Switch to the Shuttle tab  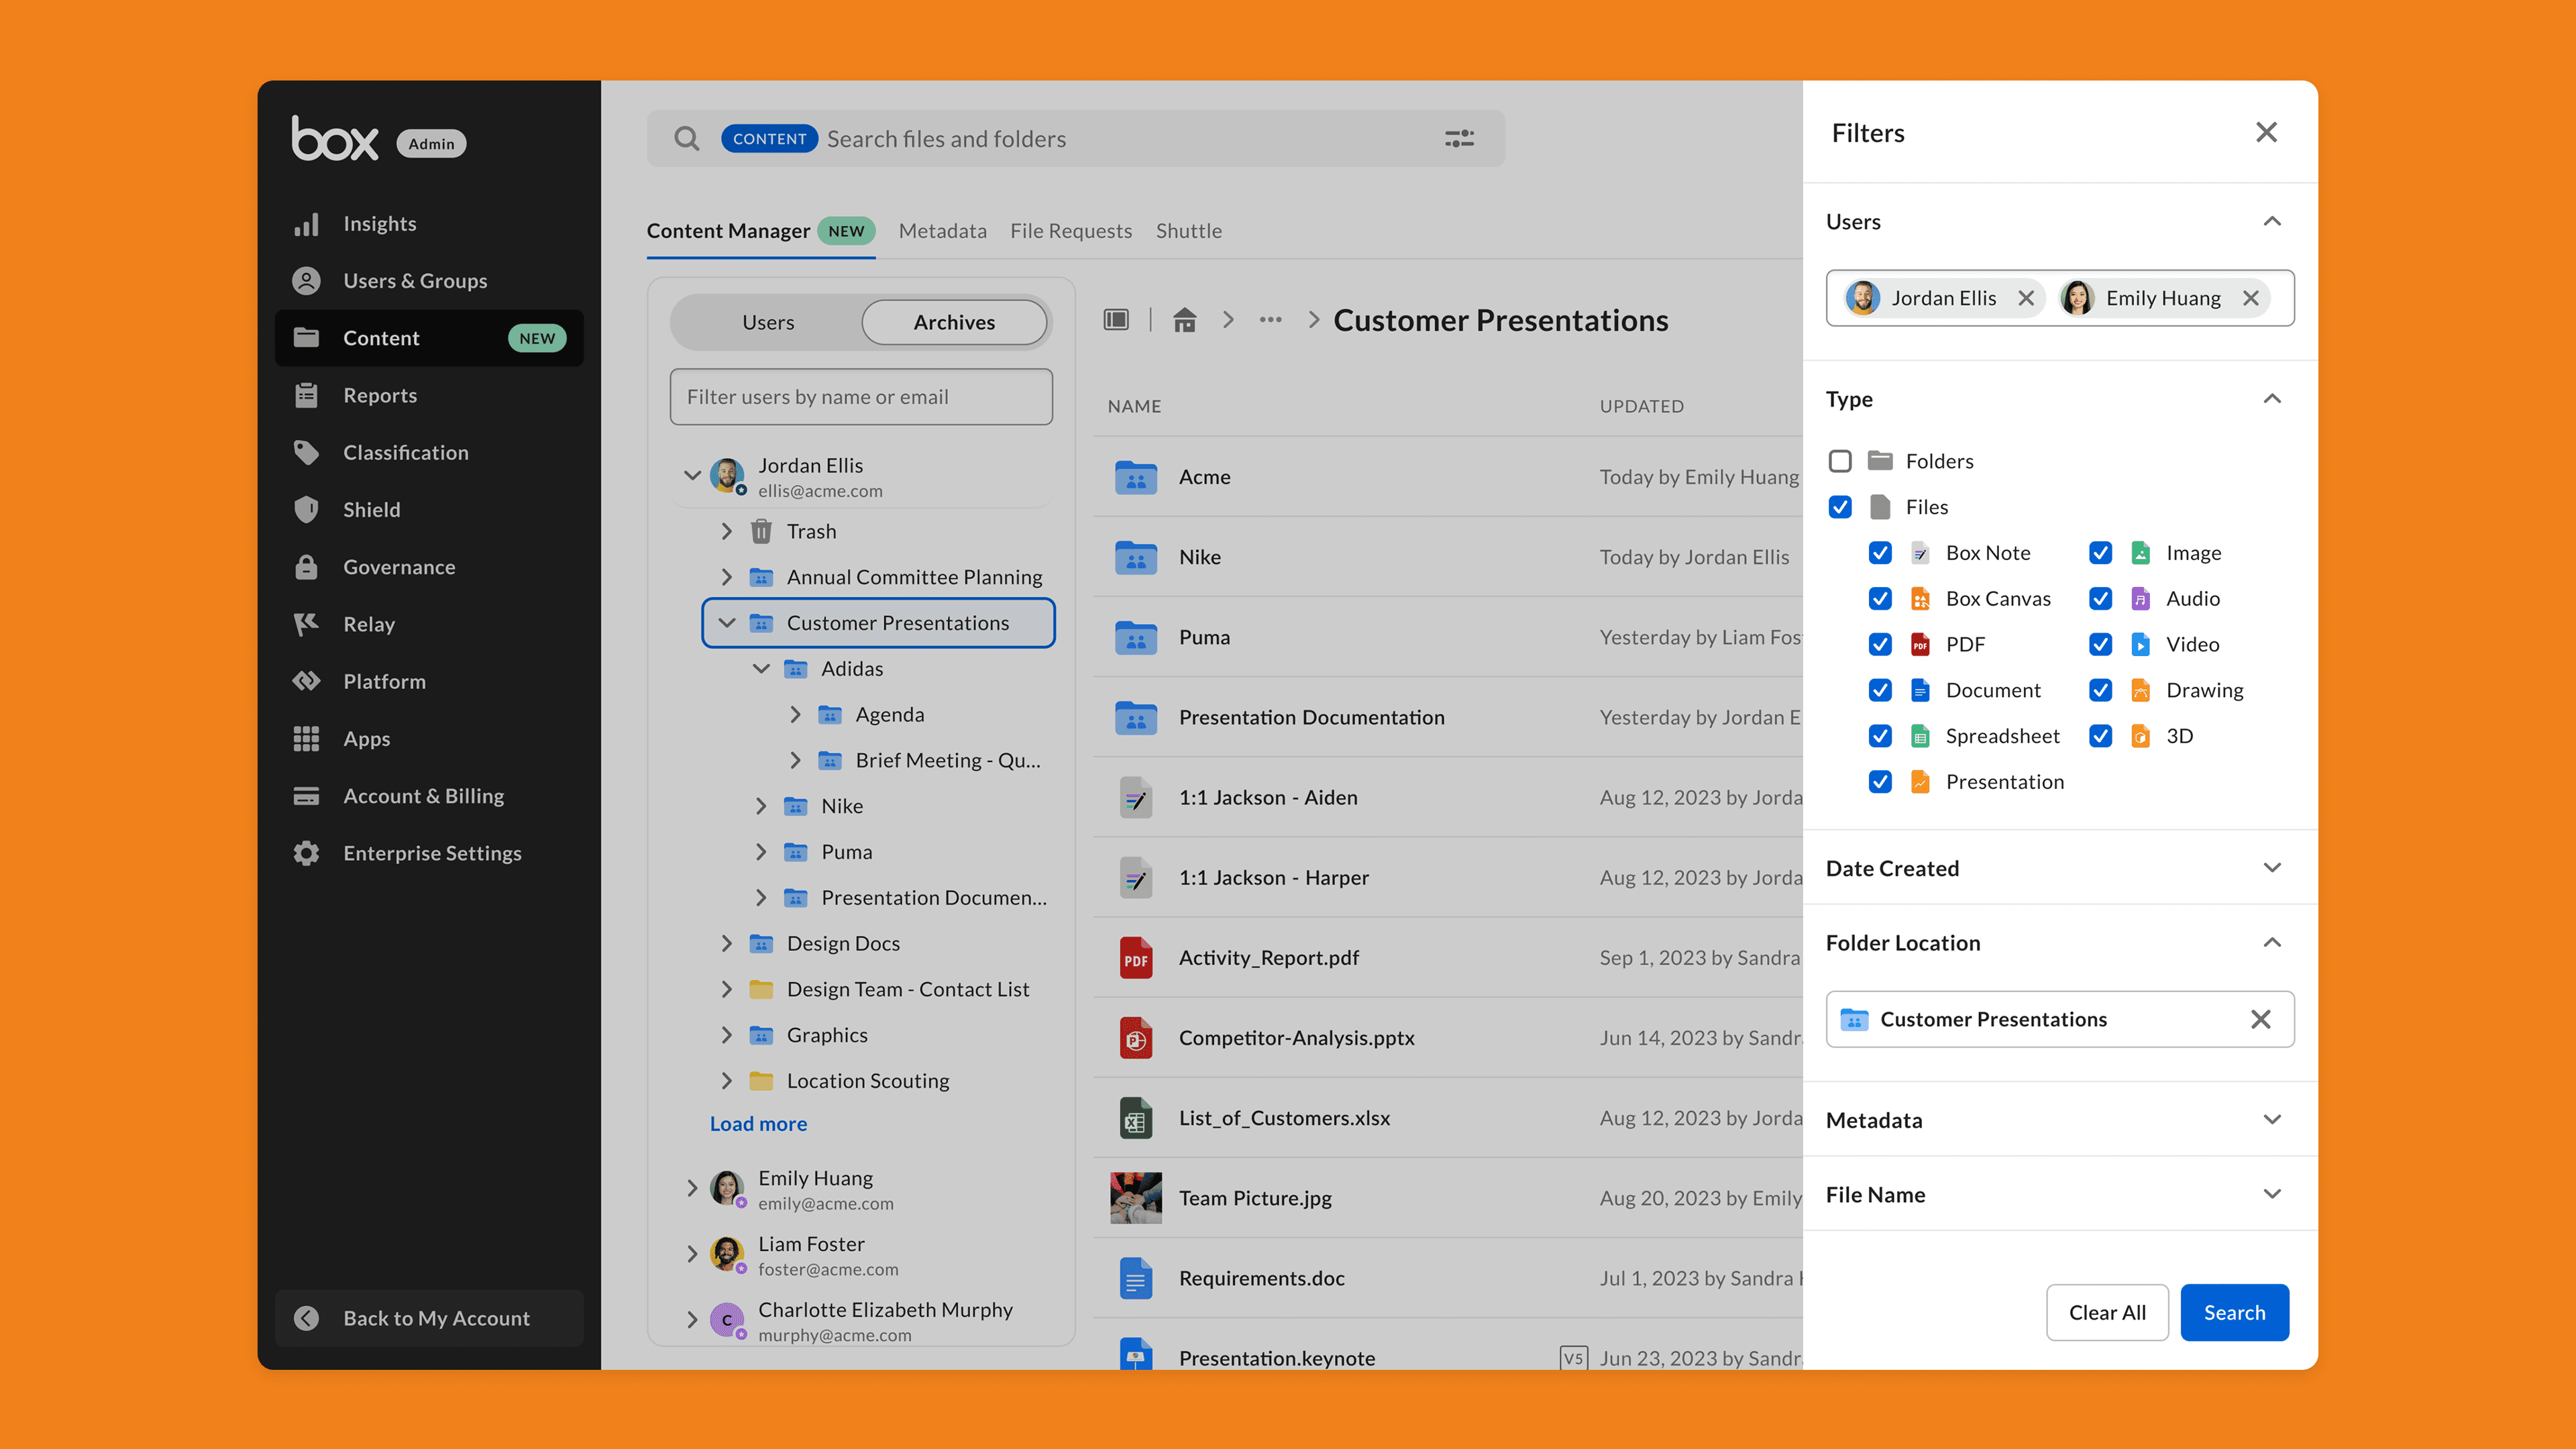(x=1188, y=231)
